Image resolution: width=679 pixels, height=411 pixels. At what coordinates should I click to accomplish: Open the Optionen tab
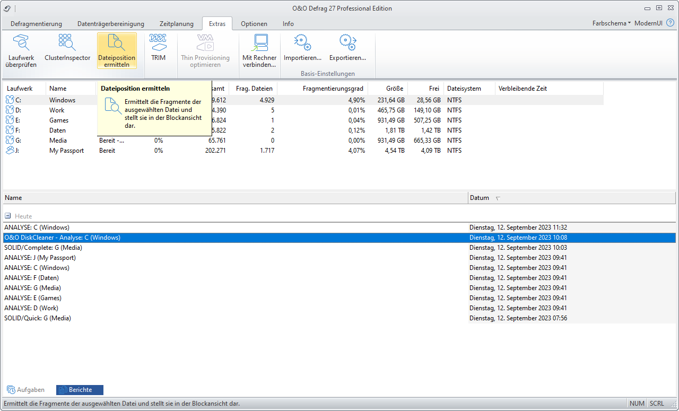point(254,24)
